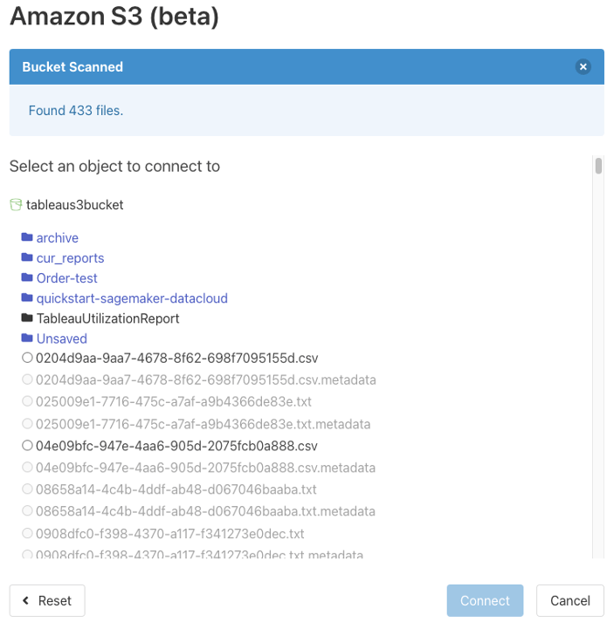Click the archive folder icon
The image size is (607, 629).
click(27, 237)
